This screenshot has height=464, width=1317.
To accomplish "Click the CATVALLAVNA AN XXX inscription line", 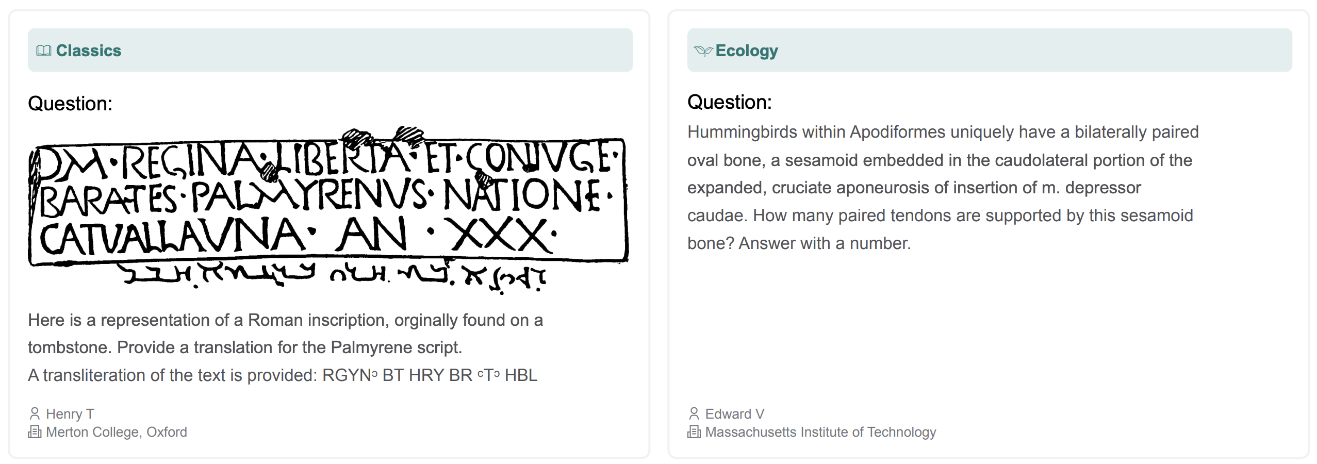I will (x=298, y=236).
